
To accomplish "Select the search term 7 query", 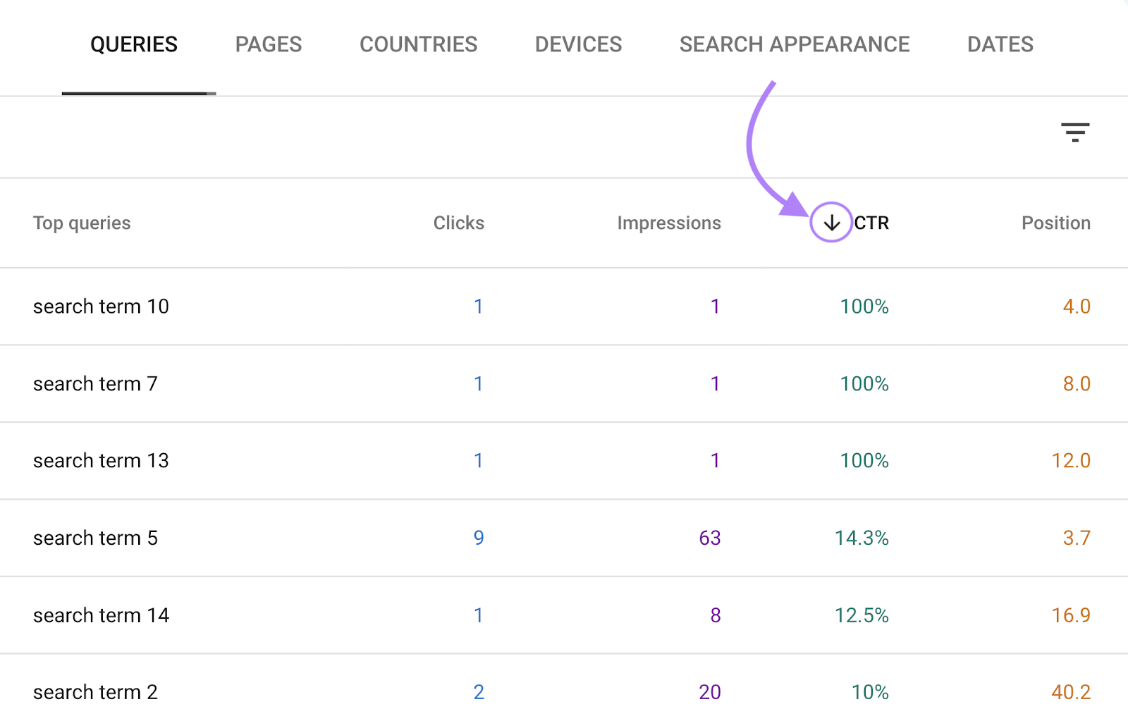I will tap(95, 383).
